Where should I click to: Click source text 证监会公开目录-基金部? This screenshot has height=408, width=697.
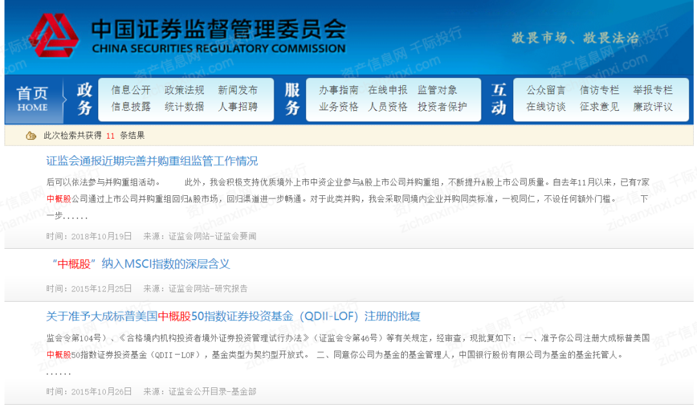[212, 392]
